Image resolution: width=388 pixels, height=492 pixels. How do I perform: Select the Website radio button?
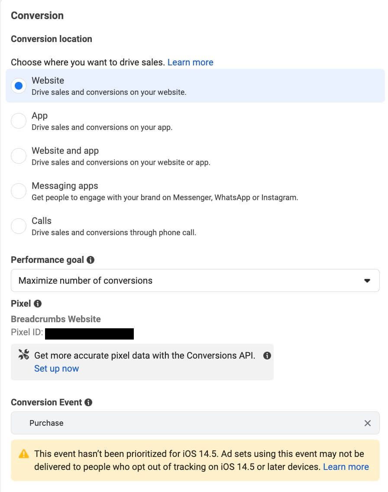[x=19, y=85]
